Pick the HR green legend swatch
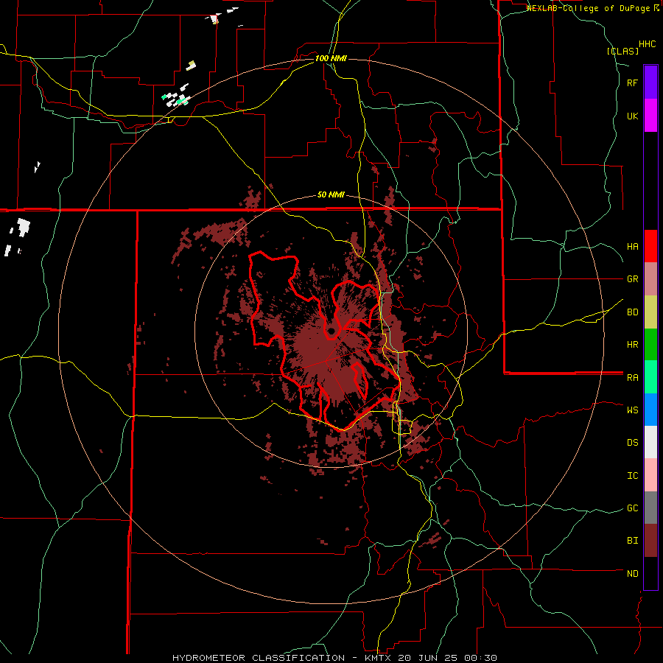 tap(650, 345)
